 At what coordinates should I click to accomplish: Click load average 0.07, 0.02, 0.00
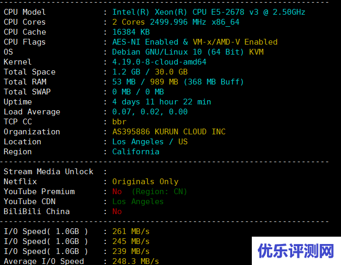[x=150, y=112]
